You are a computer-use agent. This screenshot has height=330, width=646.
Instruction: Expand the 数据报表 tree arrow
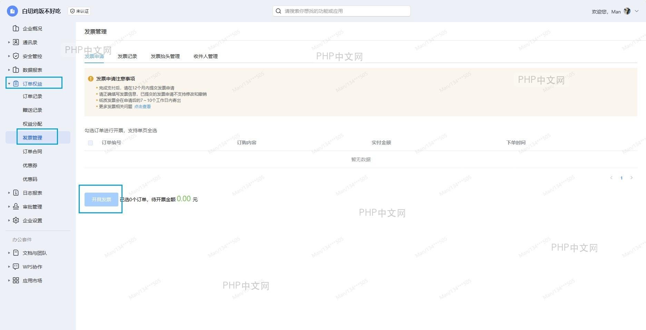(9, 70)
